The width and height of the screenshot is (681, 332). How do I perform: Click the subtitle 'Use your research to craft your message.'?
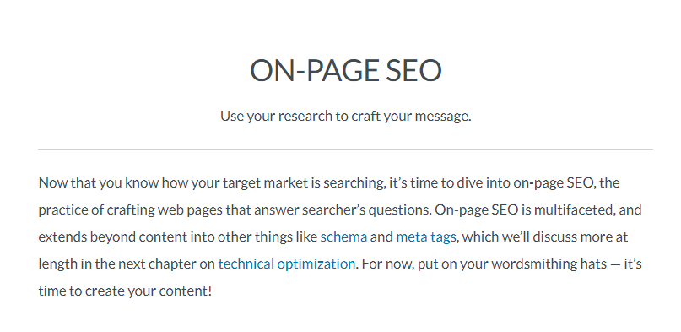(x=346, y=116)
